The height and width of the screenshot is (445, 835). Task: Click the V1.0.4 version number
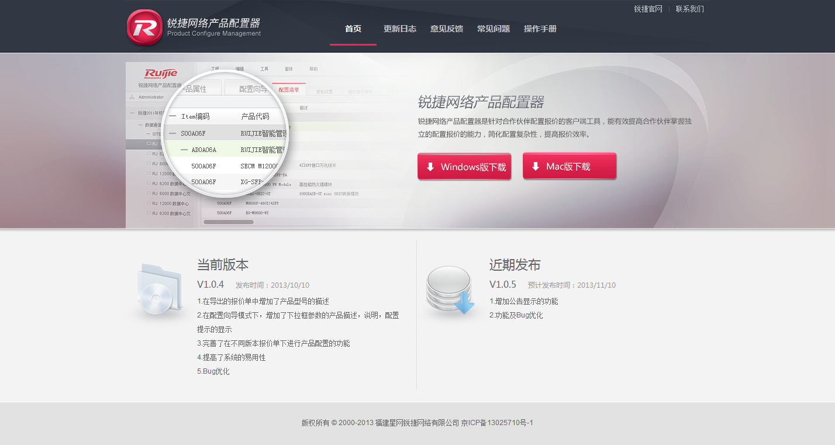211,285
